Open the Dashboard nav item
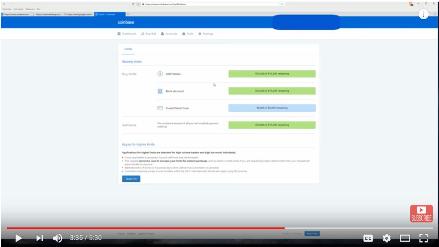Screen dimensions: 439x247 click(x=127, y=34)
